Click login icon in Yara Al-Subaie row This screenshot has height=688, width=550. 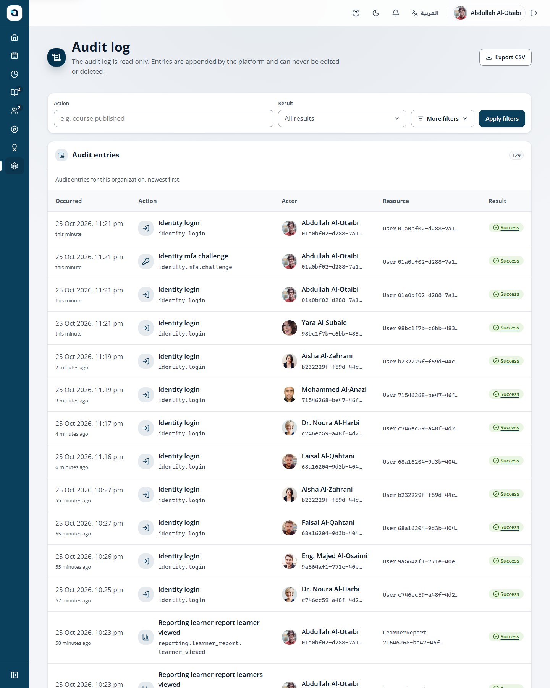(x=146, y=328)
